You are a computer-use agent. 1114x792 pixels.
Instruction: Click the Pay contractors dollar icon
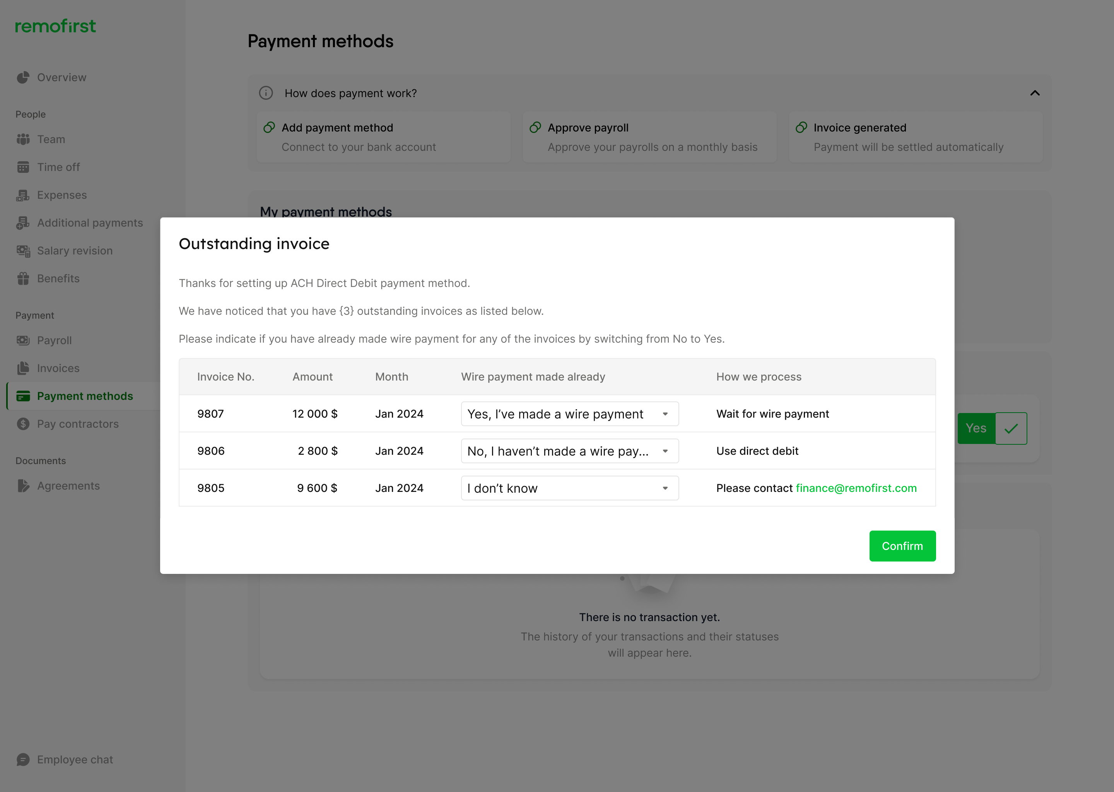(x=23, y=424)
